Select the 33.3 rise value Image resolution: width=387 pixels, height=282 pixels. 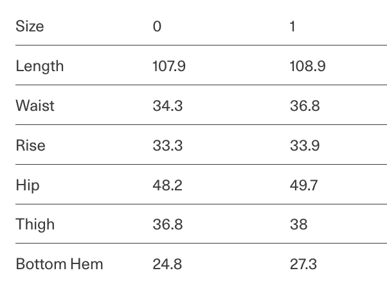tap(168, 145)
